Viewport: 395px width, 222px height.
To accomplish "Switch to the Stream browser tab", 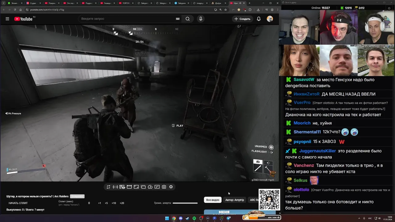I will [15, 3].
